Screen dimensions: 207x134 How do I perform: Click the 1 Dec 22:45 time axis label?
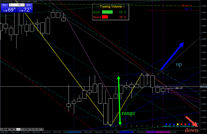click(46, 132)
